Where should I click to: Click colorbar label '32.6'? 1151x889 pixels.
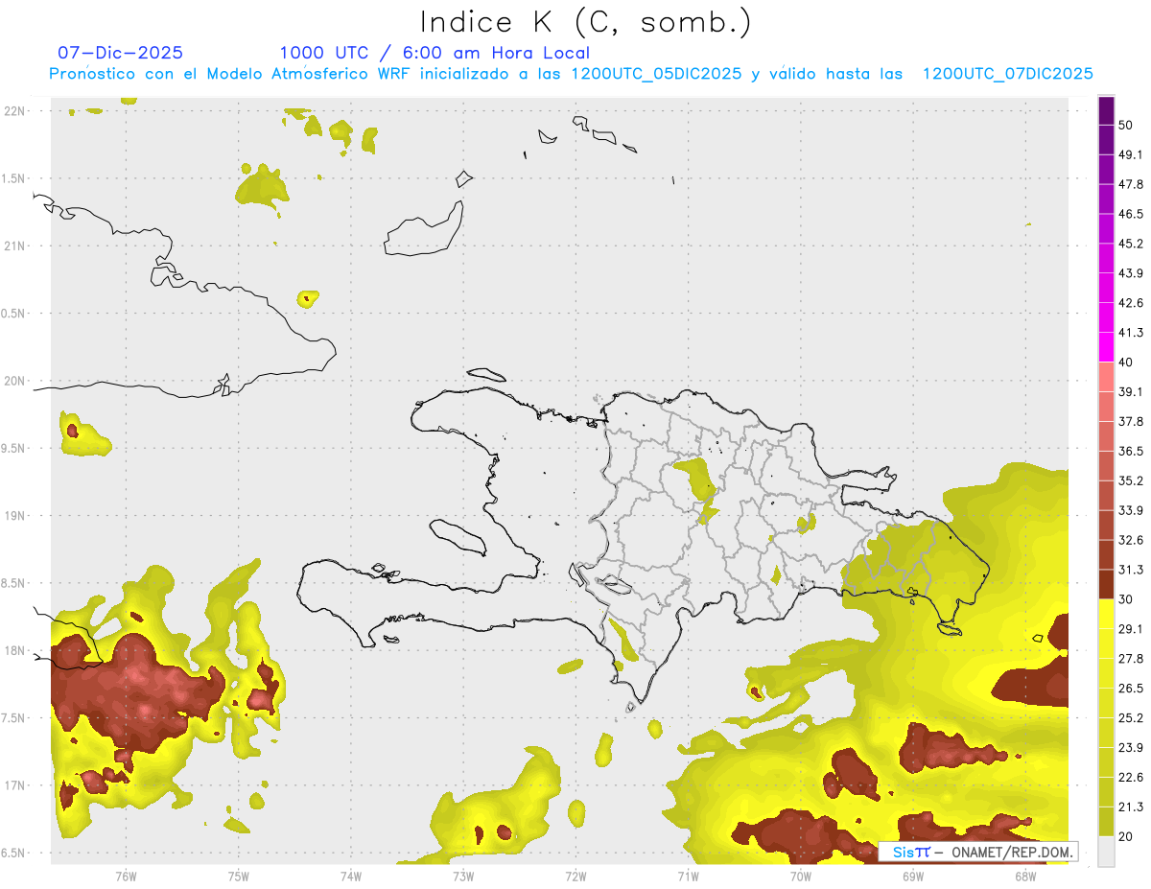(1131, 540)
